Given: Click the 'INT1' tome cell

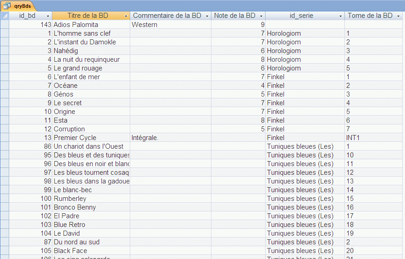Looking at the screenshot, I should (x=374, y=138).
